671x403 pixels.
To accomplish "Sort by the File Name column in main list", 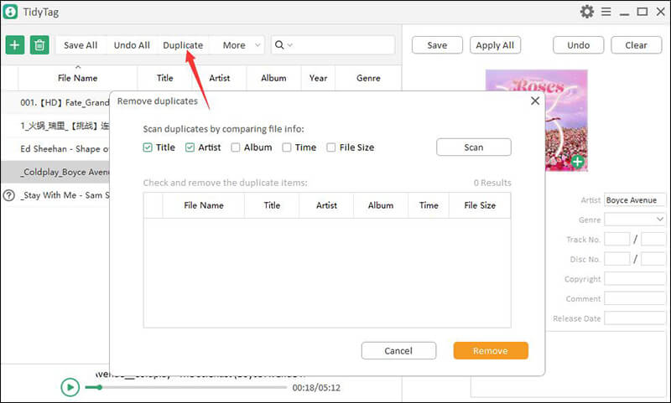I will [x=77, y=78].
